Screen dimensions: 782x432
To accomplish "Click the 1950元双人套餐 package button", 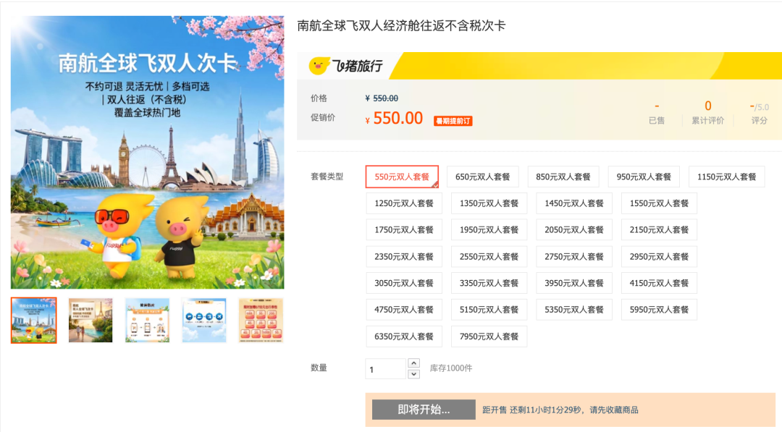I will 489,229.
